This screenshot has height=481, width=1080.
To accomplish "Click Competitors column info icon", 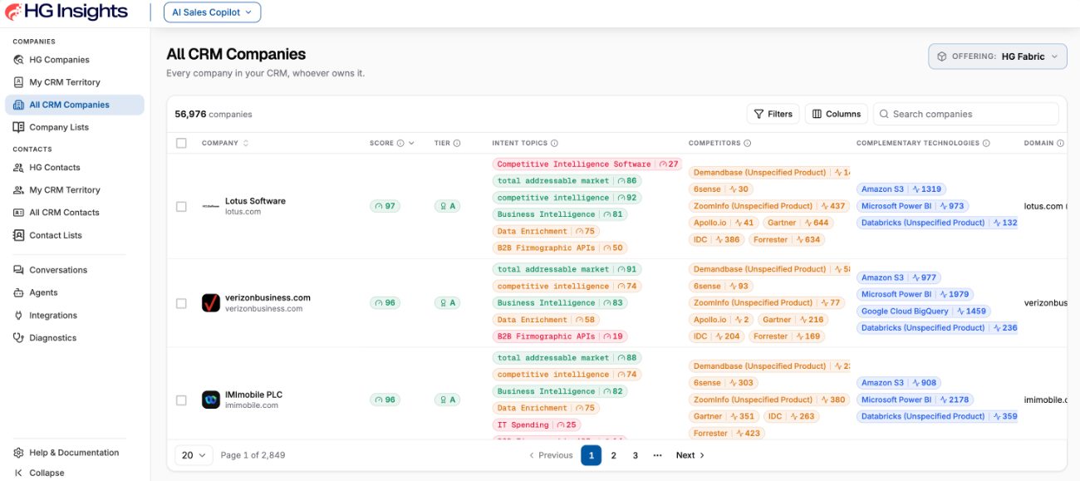I will click(748, 143).
